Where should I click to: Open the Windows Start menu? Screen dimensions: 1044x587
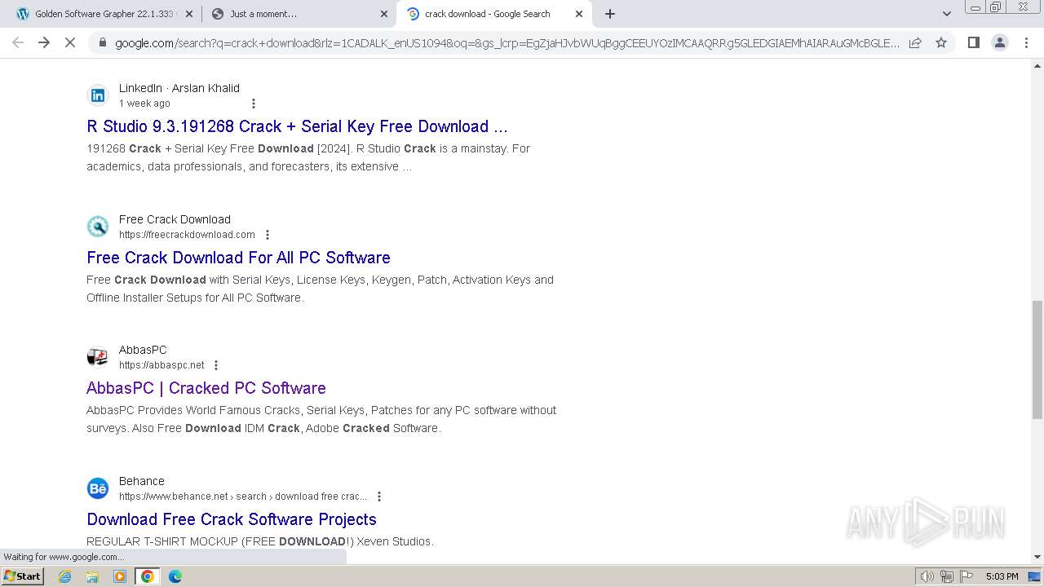click(x=22, y=576)
